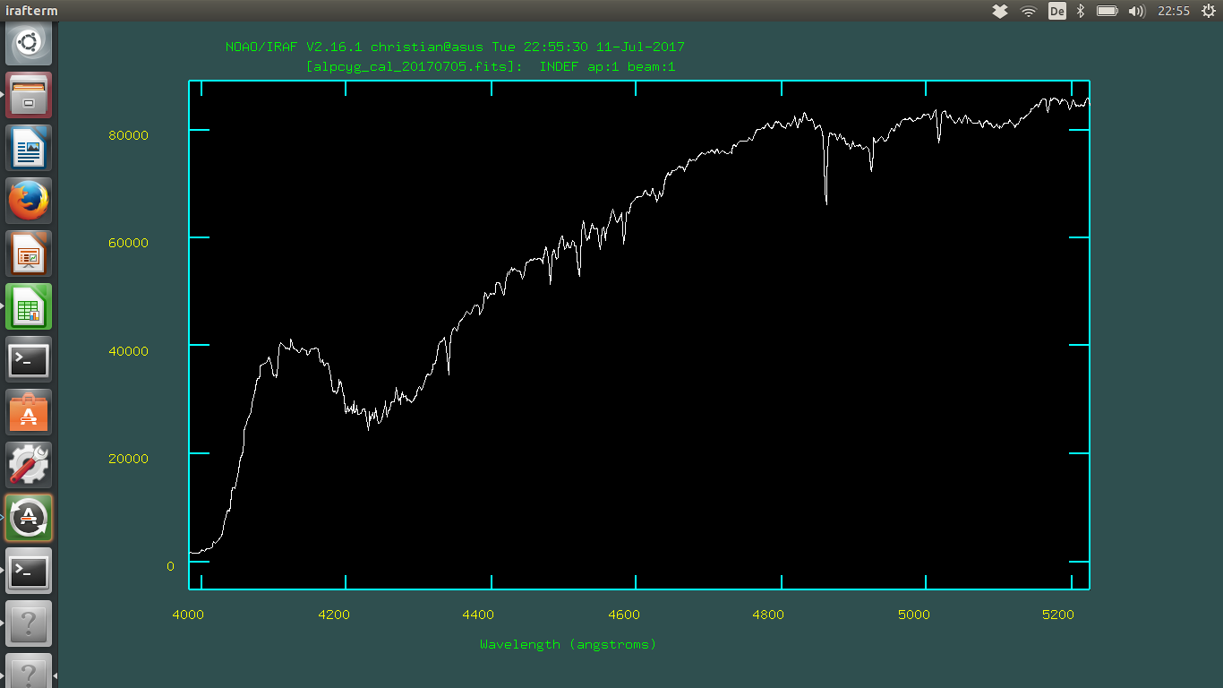Viewport: 1223px width, 688px height.
Task: Launch the Software Updater
Action: (x=29, y=518)
